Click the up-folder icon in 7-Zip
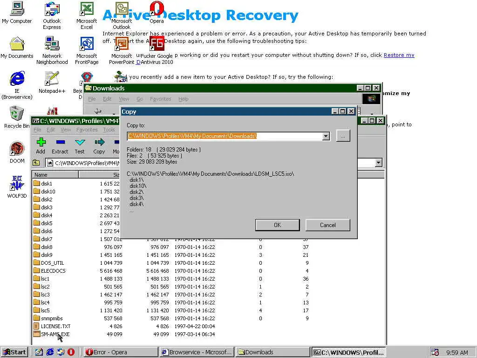477x358 pixels. click(x=36, y=163)
